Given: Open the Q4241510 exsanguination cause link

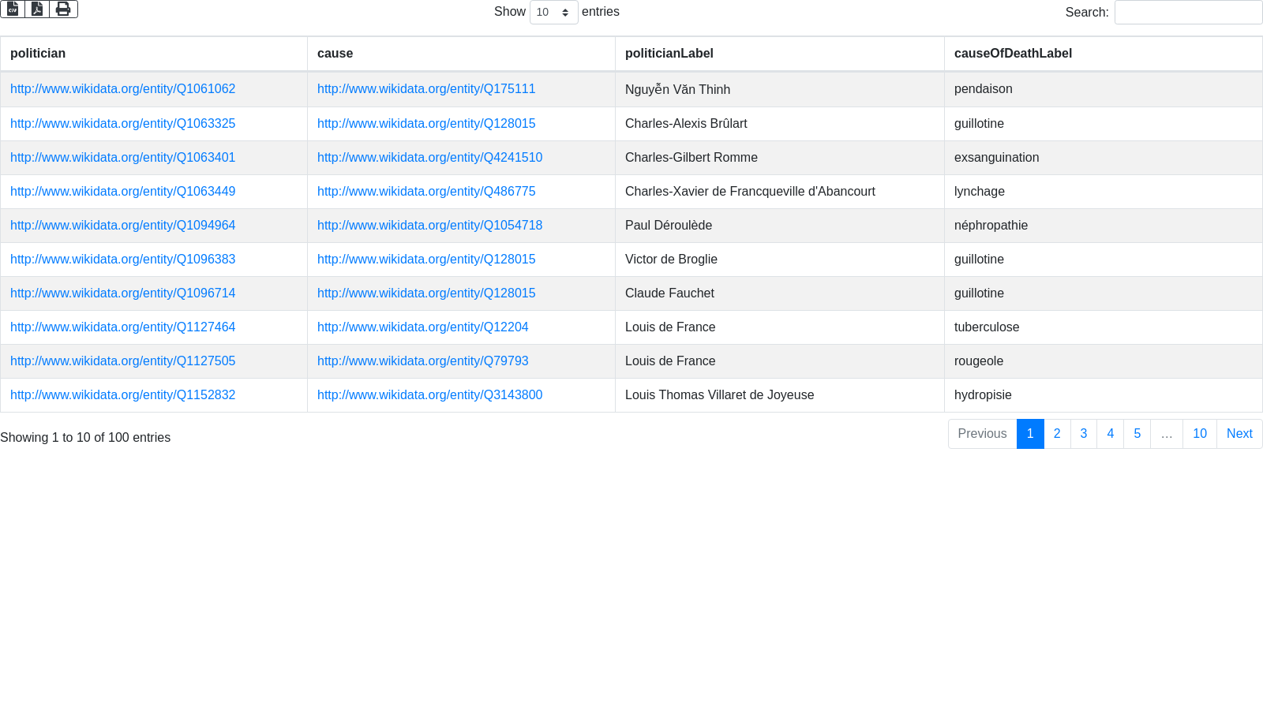Looking at the screenshot, I should pyautogui.click(x=429, y=158).
